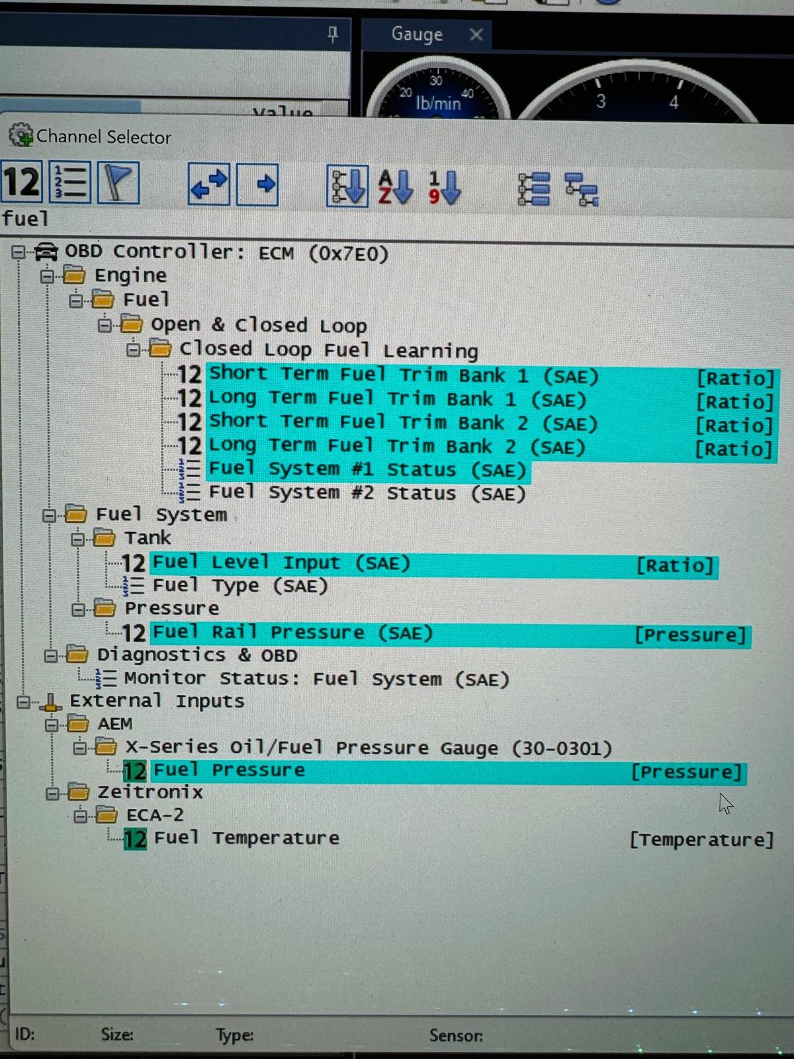Collapse the Tank folder

coord(77,539)
